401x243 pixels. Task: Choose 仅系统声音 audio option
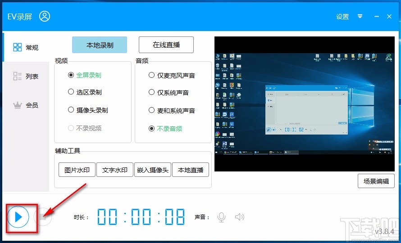(169, 93)
